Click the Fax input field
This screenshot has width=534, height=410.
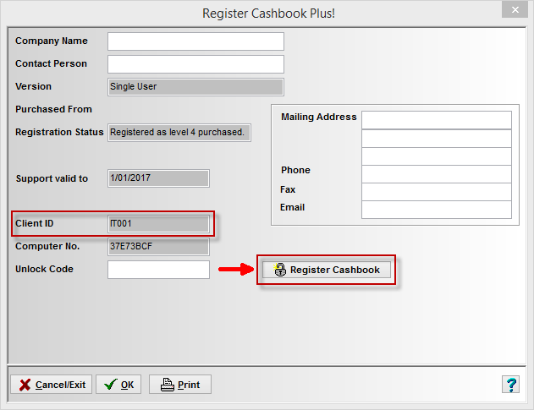point(437,192)
